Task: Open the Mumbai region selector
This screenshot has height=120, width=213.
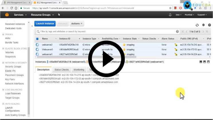Action: tap(189, 15)
